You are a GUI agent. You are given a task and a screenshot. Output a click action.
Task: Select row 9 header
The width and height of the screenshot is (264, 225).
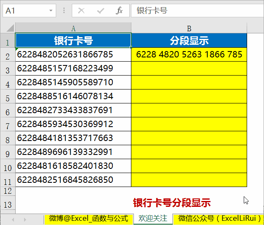pos(8,152)
